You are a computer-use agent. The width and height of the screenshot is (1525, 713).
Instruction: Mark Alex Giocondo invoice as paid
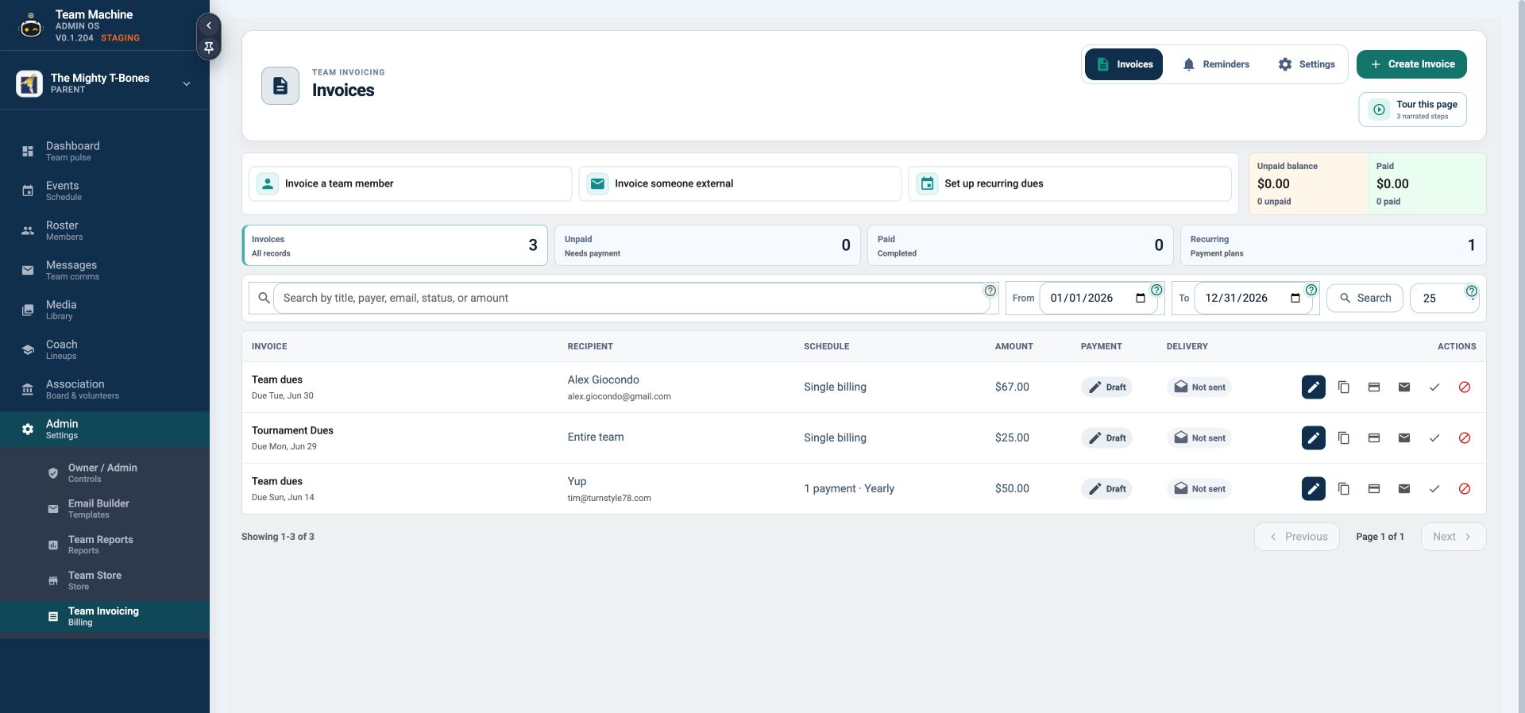point(1434,387)
